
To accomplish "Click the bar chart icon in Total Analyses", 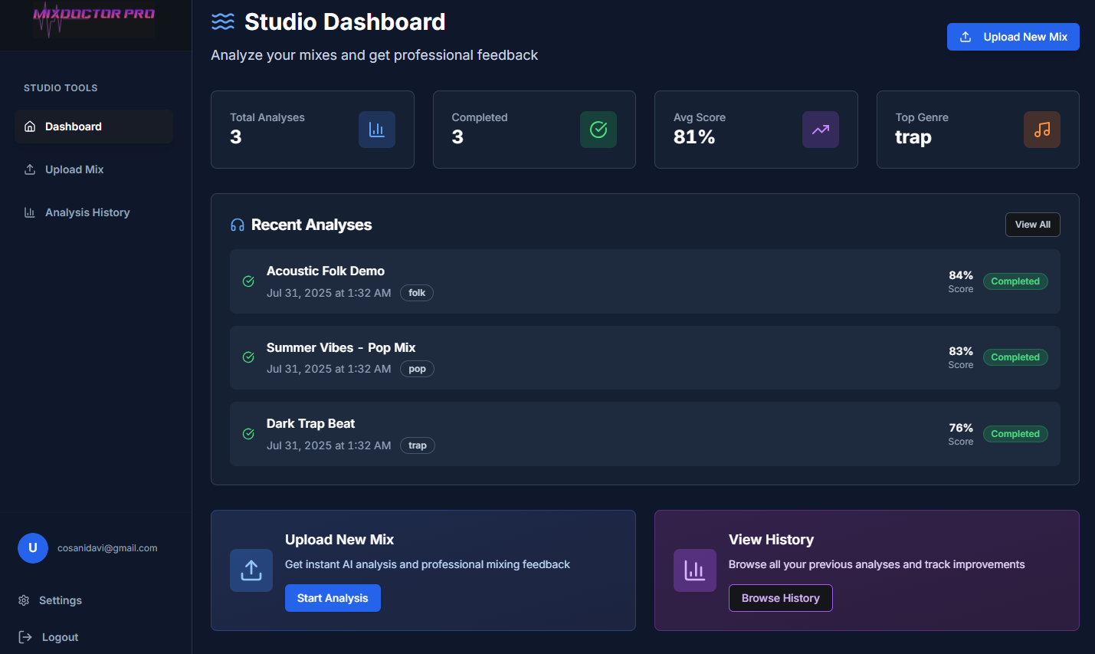I will (377, 130).
